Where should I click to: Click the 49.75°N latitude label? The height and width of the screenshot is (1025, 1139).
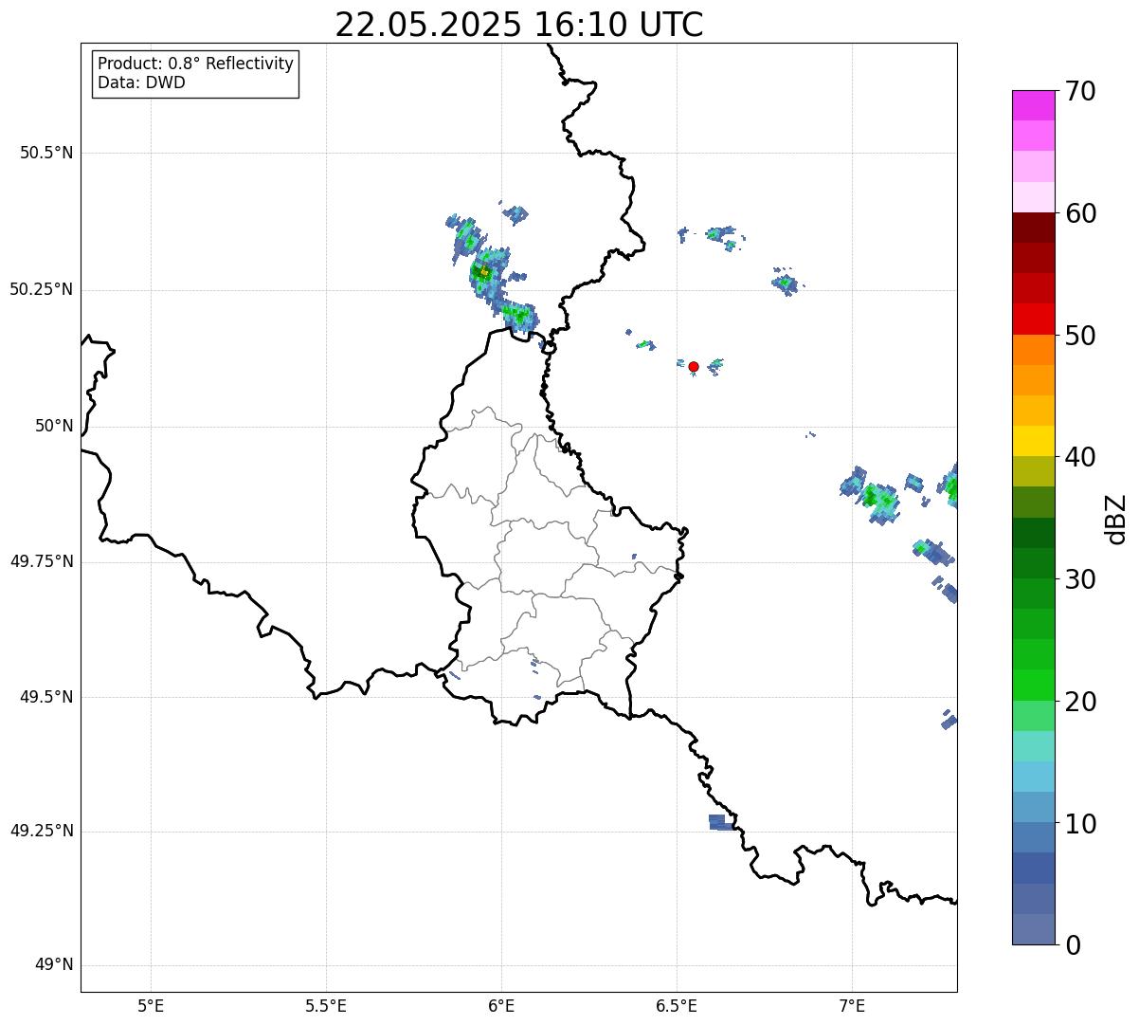(x=41, y=561)
